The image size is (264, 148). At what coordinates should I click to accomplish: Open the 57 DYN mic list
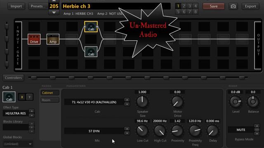(x=94, y=131)
